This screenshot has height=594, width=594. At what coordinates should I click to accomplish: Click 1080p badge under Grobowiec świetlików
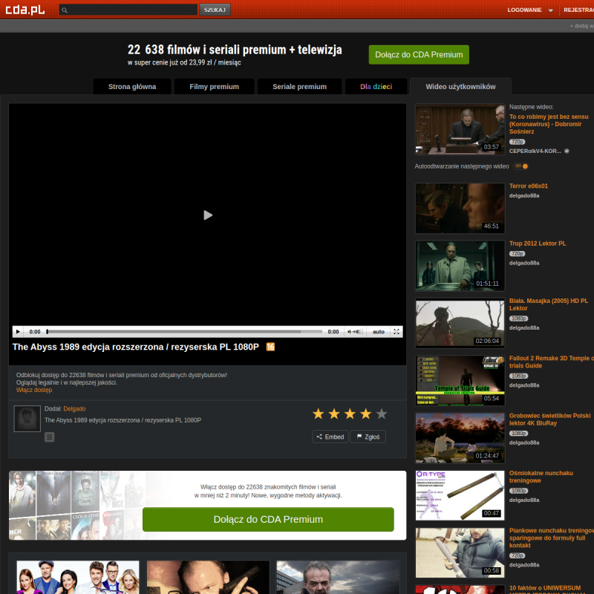click(x=518, y=434)
